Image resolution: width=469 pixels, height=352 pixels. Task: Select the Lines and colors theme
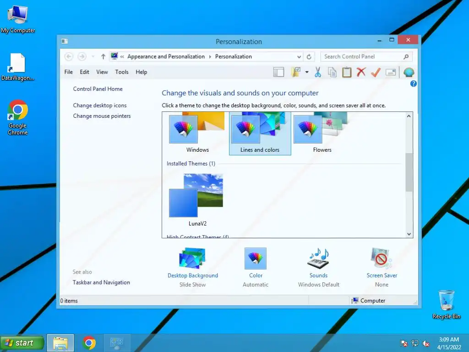260,133
